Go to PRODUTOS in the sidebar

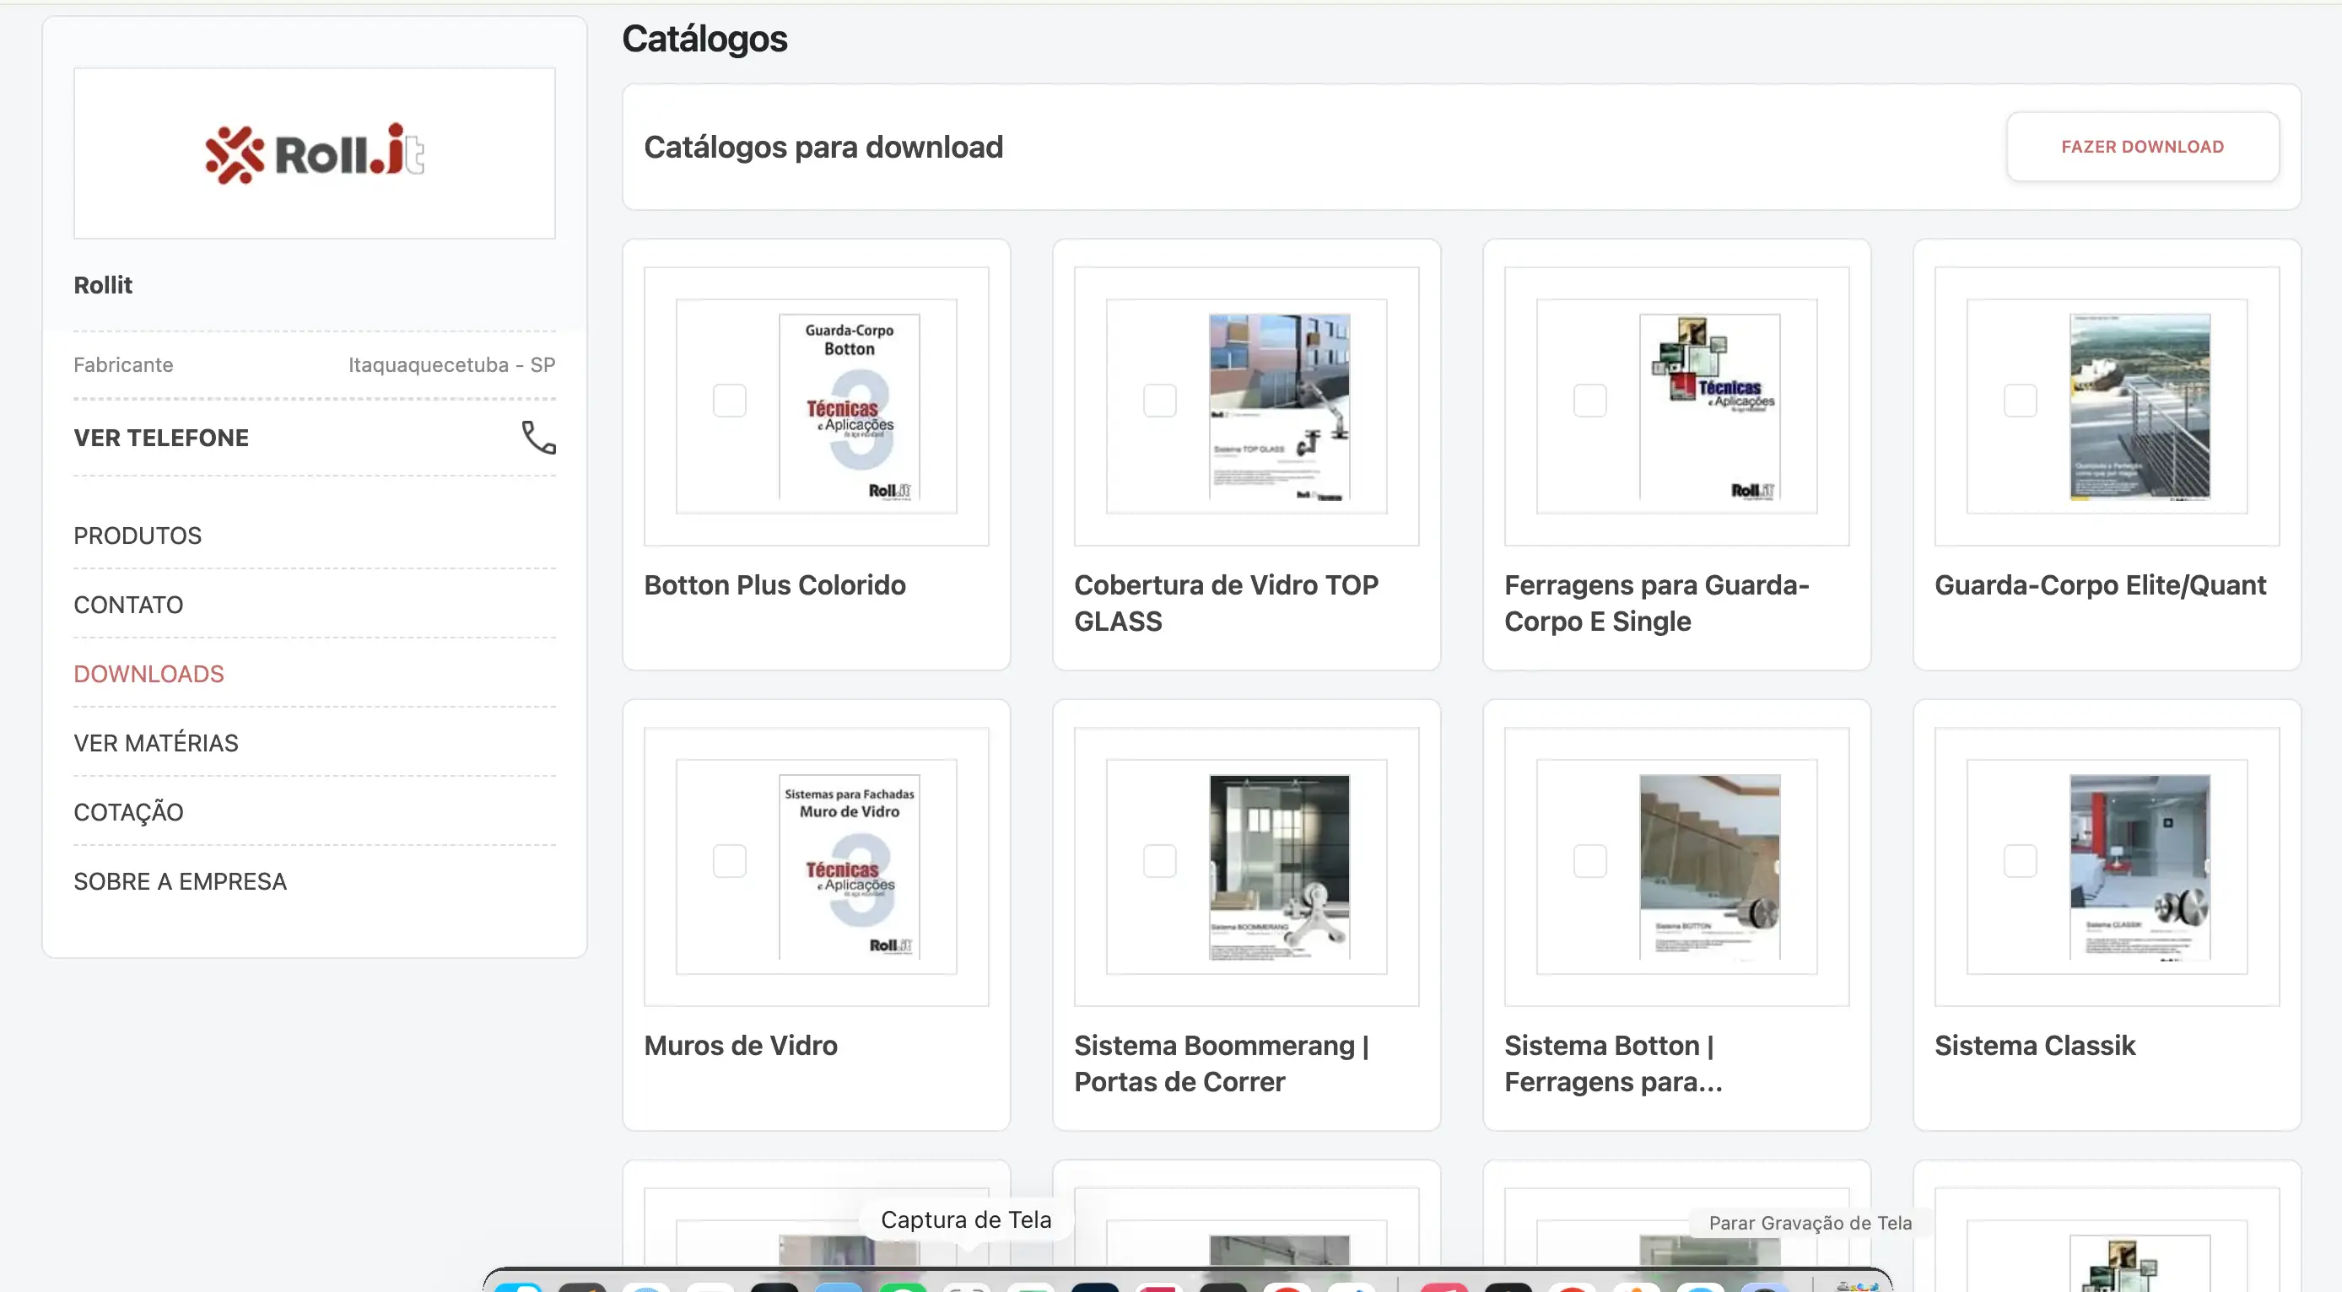[x=138, y=536]
